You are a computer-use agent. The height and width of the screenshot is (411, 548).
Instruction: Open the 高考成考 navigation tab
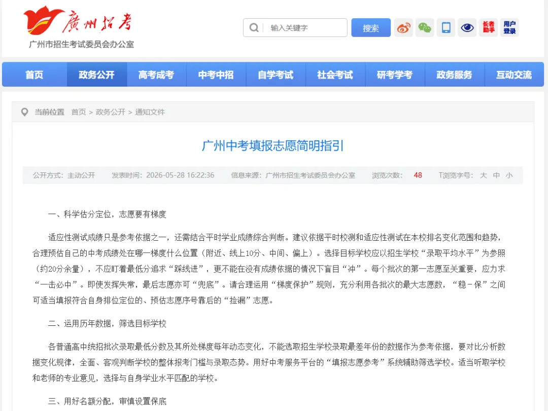coord(156,74)
